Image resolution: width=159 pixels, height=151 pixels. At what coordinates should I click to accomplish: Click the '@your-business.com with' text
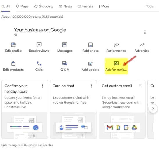pyautogui.click(x=121, y=102)
